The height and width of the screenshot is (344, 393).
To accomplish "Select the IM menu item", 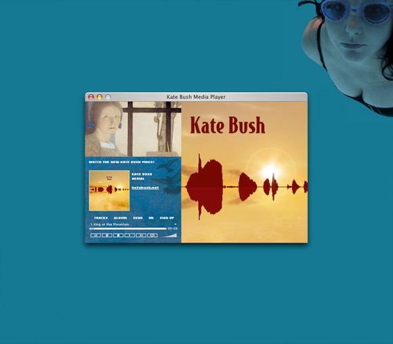I will coord(151,218).
